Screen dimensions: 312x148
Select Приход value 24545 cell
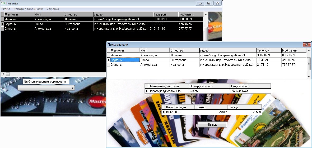pyautogui.click(x=211, y=112)
